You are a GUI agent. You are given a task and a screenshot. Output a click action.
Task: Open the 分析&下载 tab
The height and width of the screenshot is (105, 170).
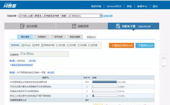(133, 26)
